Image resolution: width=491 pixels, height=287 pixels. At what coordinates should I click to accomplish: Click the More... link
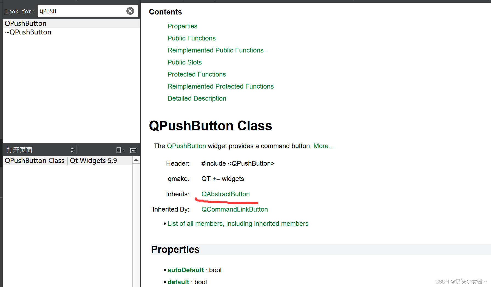pyautogui.click(x=323, y=146)
